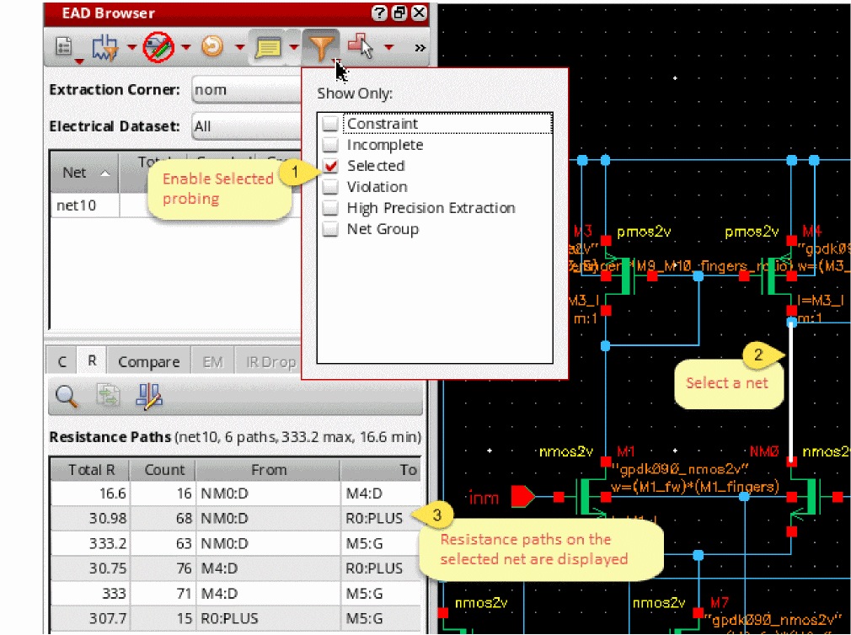Expand hidden toolbar items with double chevron
The width and height of the screenshot is (851, 635).
[x=420, y=48]
